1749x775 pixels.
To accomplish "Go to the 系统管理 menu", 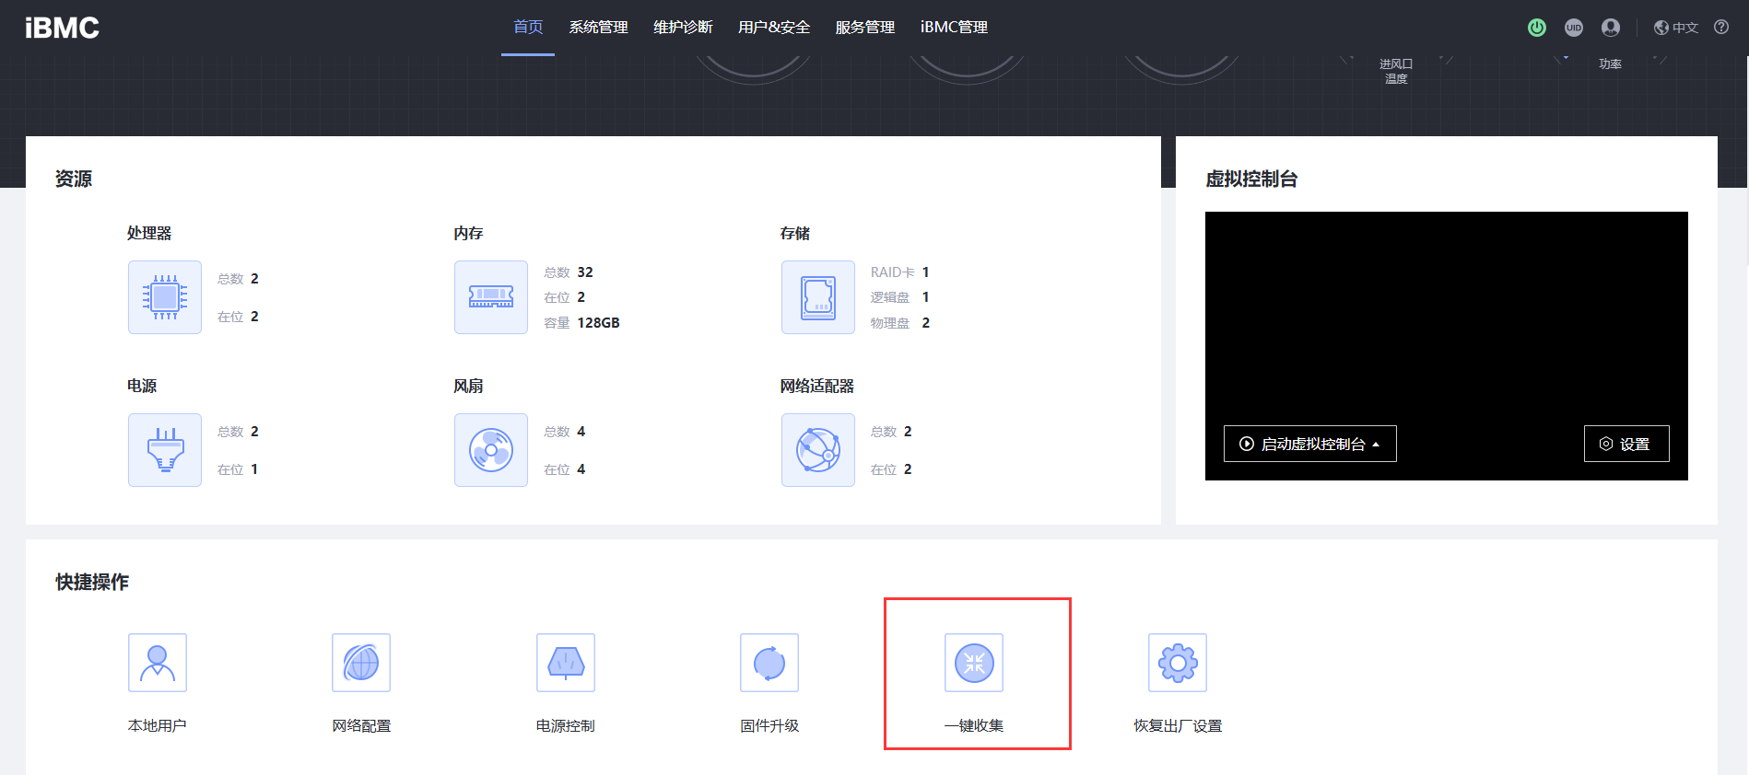I will coord(598,28).
